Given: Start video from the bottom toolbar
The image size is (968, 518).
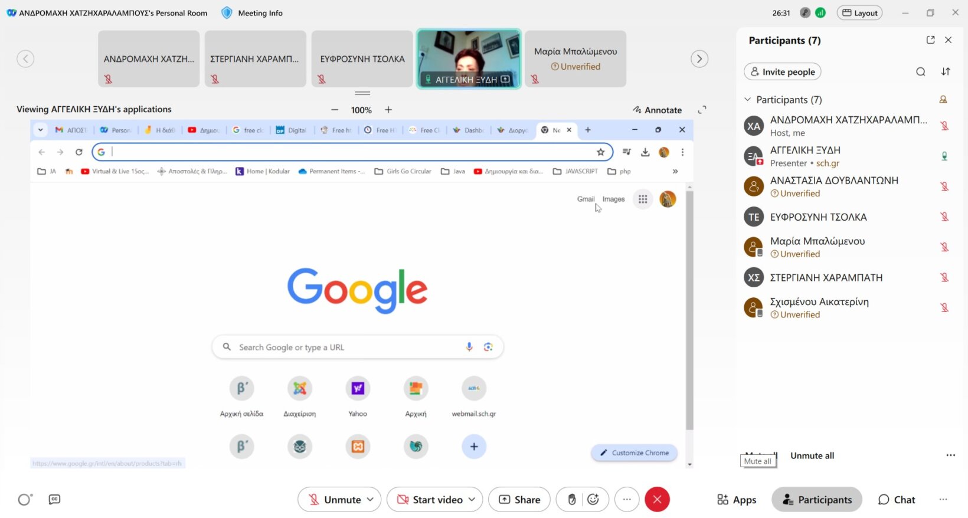Looking at the screenshot, I should (429, 500).
